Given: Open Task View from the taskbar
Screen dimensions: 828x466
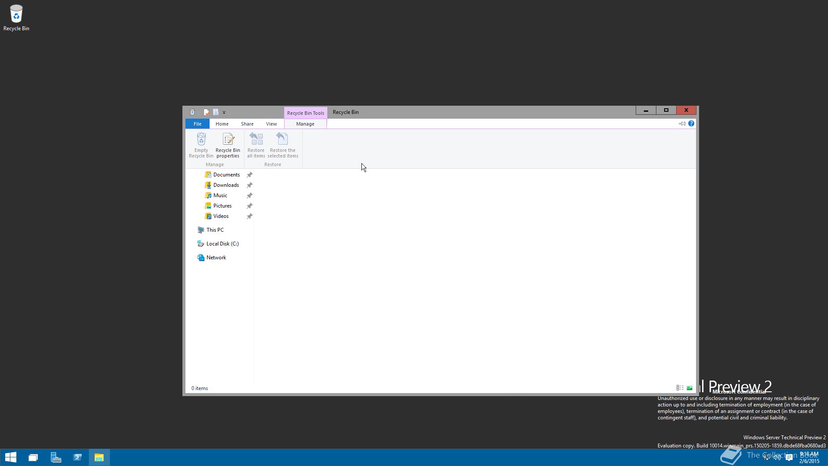Looking at the screenshot, I should [x=33, y=457].
